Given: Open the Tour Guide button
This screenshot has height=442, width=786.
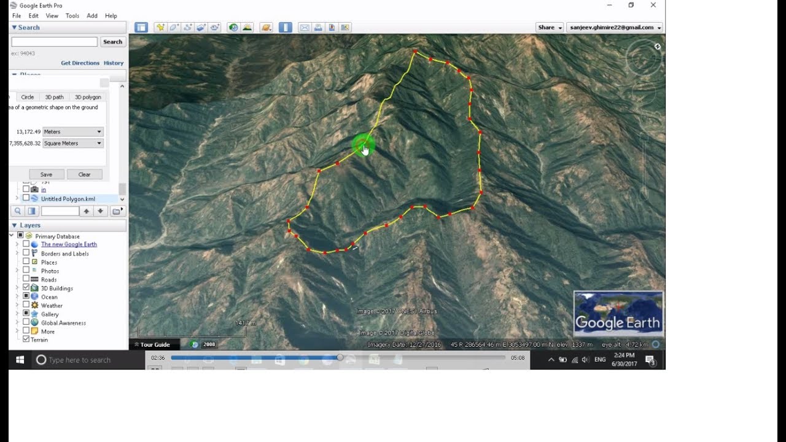Looking at the screenshot, I should point(153,344).
